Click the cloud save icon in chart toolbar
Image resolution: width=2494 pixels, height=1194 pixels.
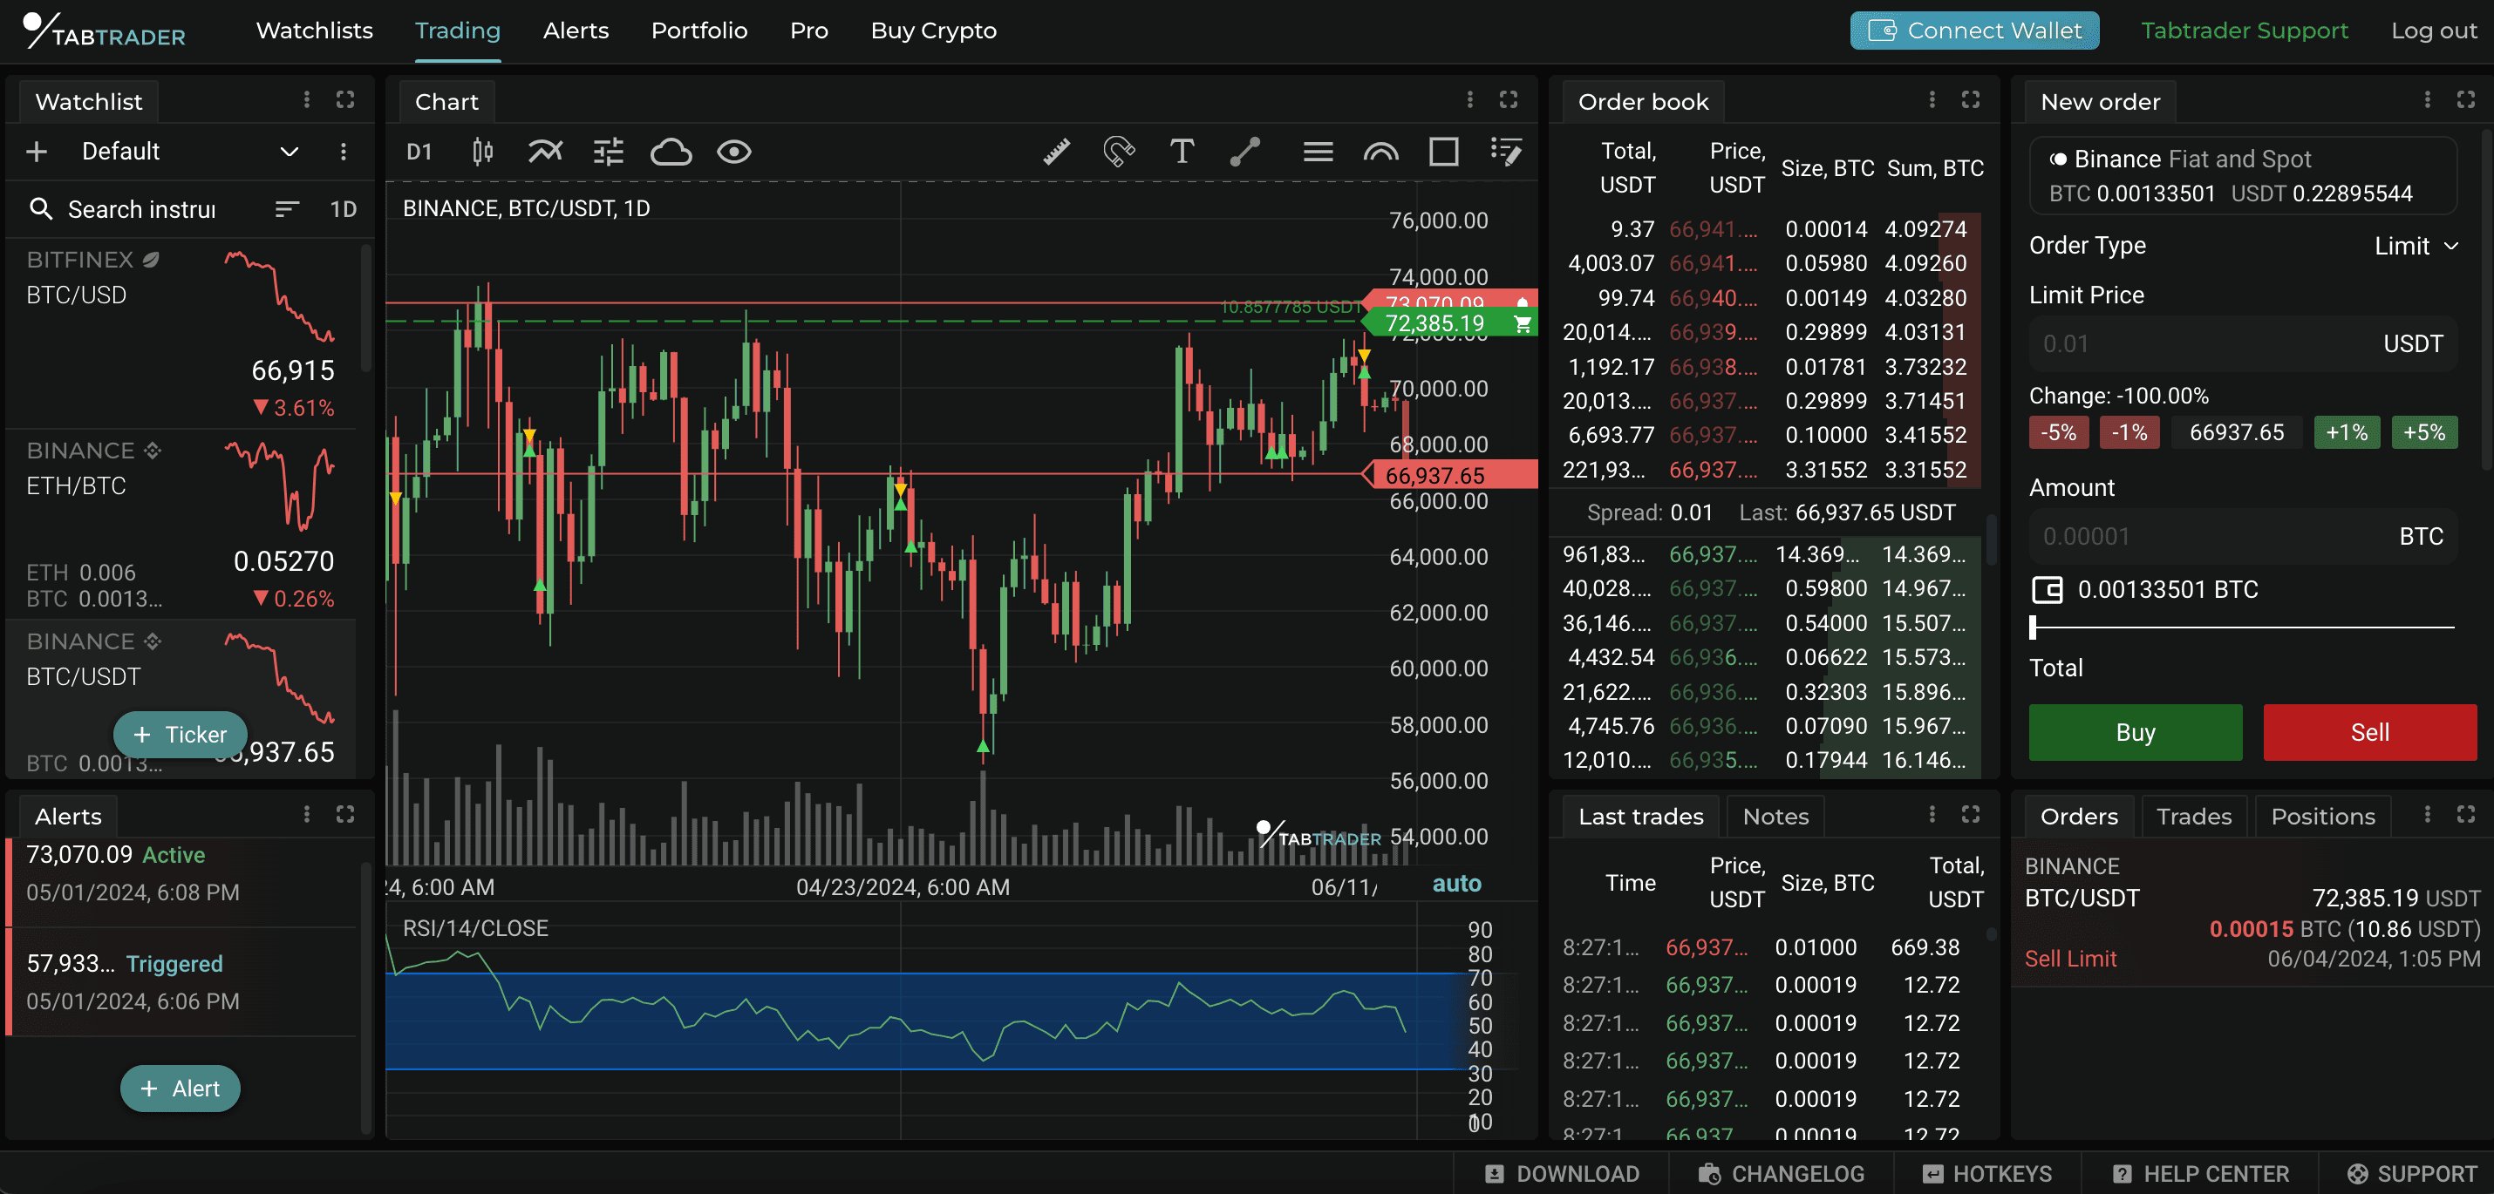671,152
